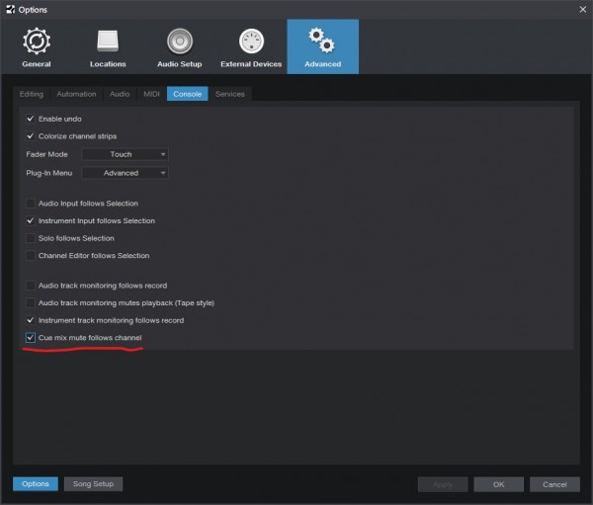
Task: Confirm with the OK button
Action: [x=498, y=484]
